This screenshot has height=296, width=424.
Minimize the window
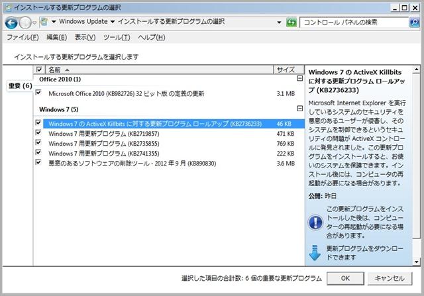[x=395, y=8]
